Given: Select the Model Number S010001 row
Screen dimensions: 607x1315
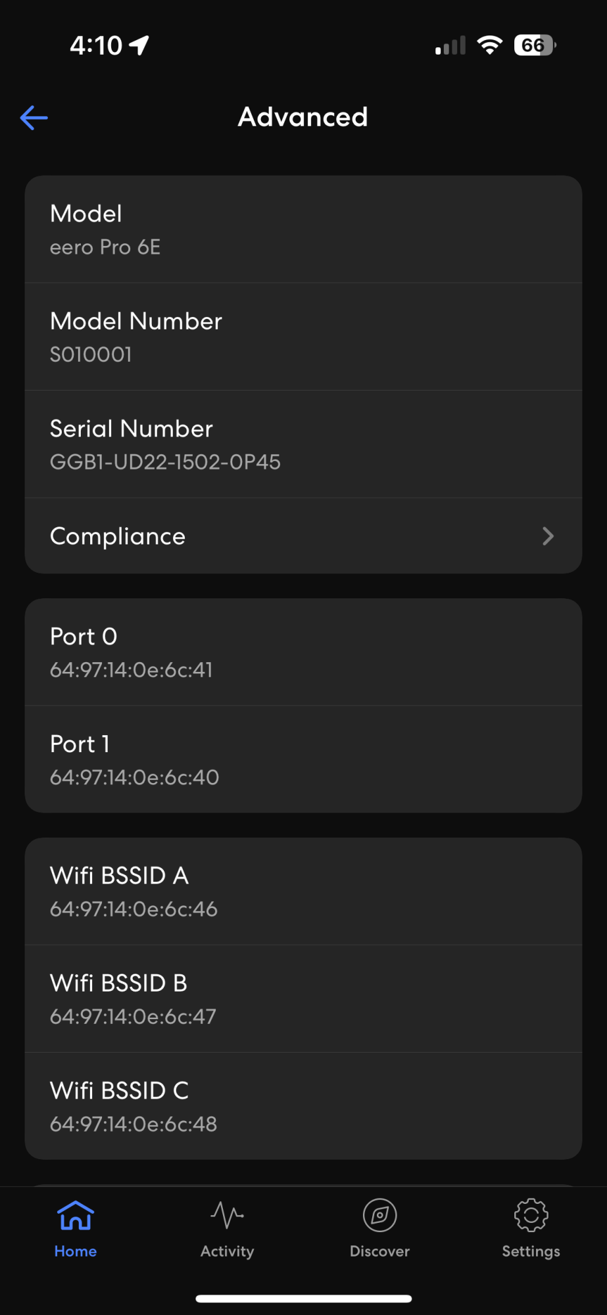Looking at the screenshot, I should (303, 337).
